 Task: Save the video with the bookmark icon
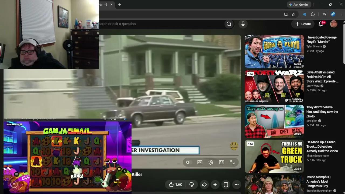(x=226, y=185)
